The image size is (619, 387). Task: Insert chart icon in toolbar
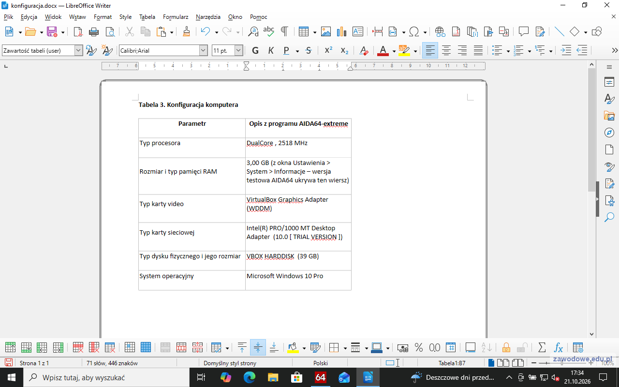pyautogui.click(x=342, y=32)
